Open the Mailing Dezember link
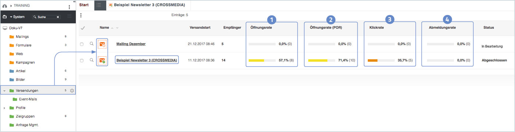This screenshot has height=132, width=515. point(131,44)
